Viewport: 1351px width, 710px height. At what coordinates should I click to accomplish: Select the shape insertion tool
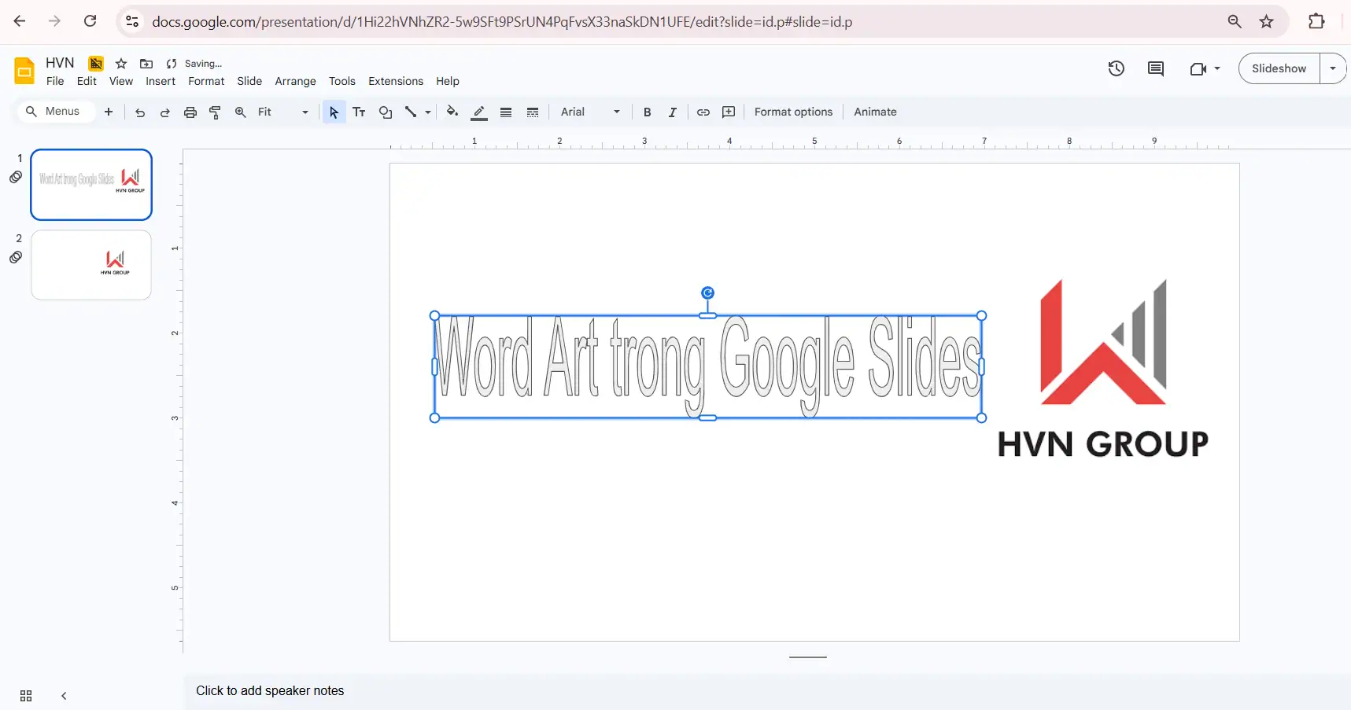click(385, 112)
